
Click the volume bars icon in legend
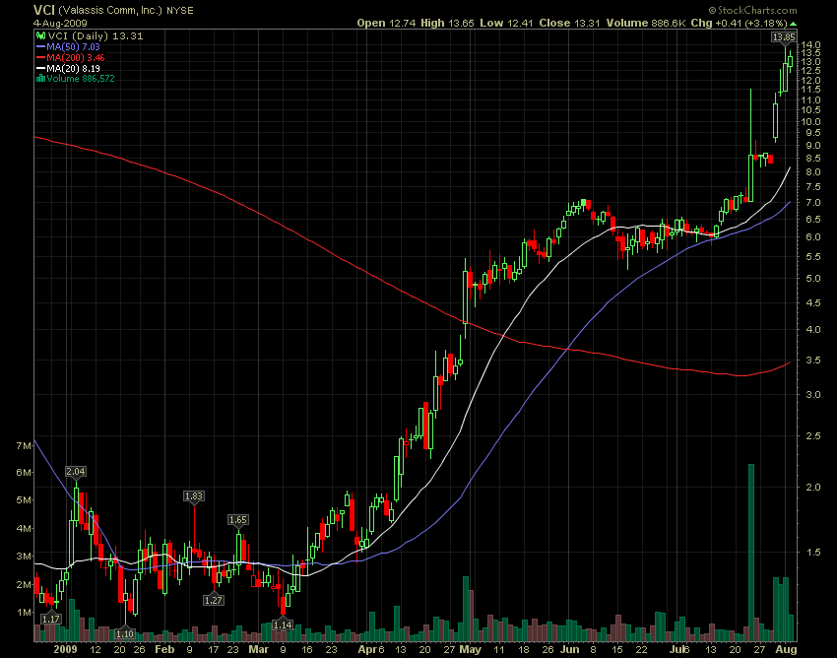pyautogui.click(x=40, y=79)
